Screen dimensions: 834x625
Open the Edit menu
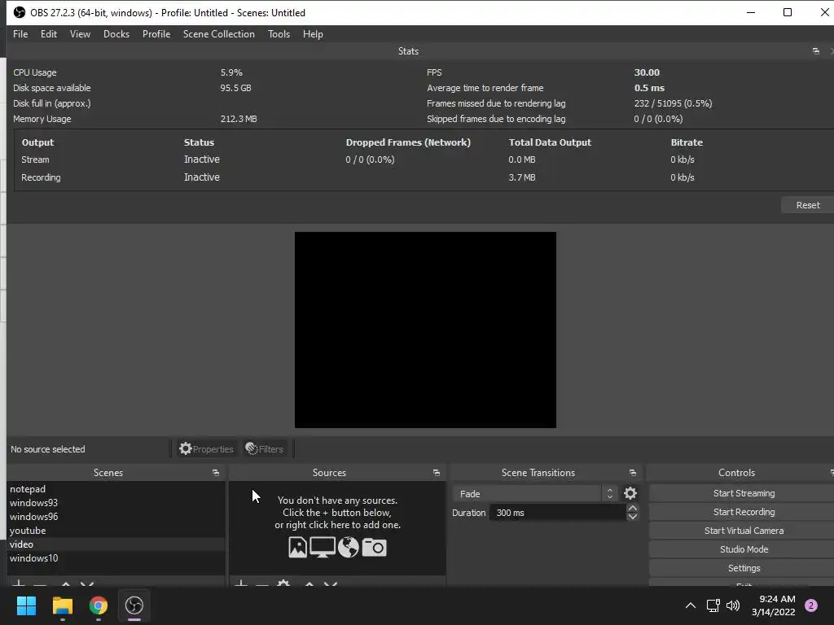[48, 34]
